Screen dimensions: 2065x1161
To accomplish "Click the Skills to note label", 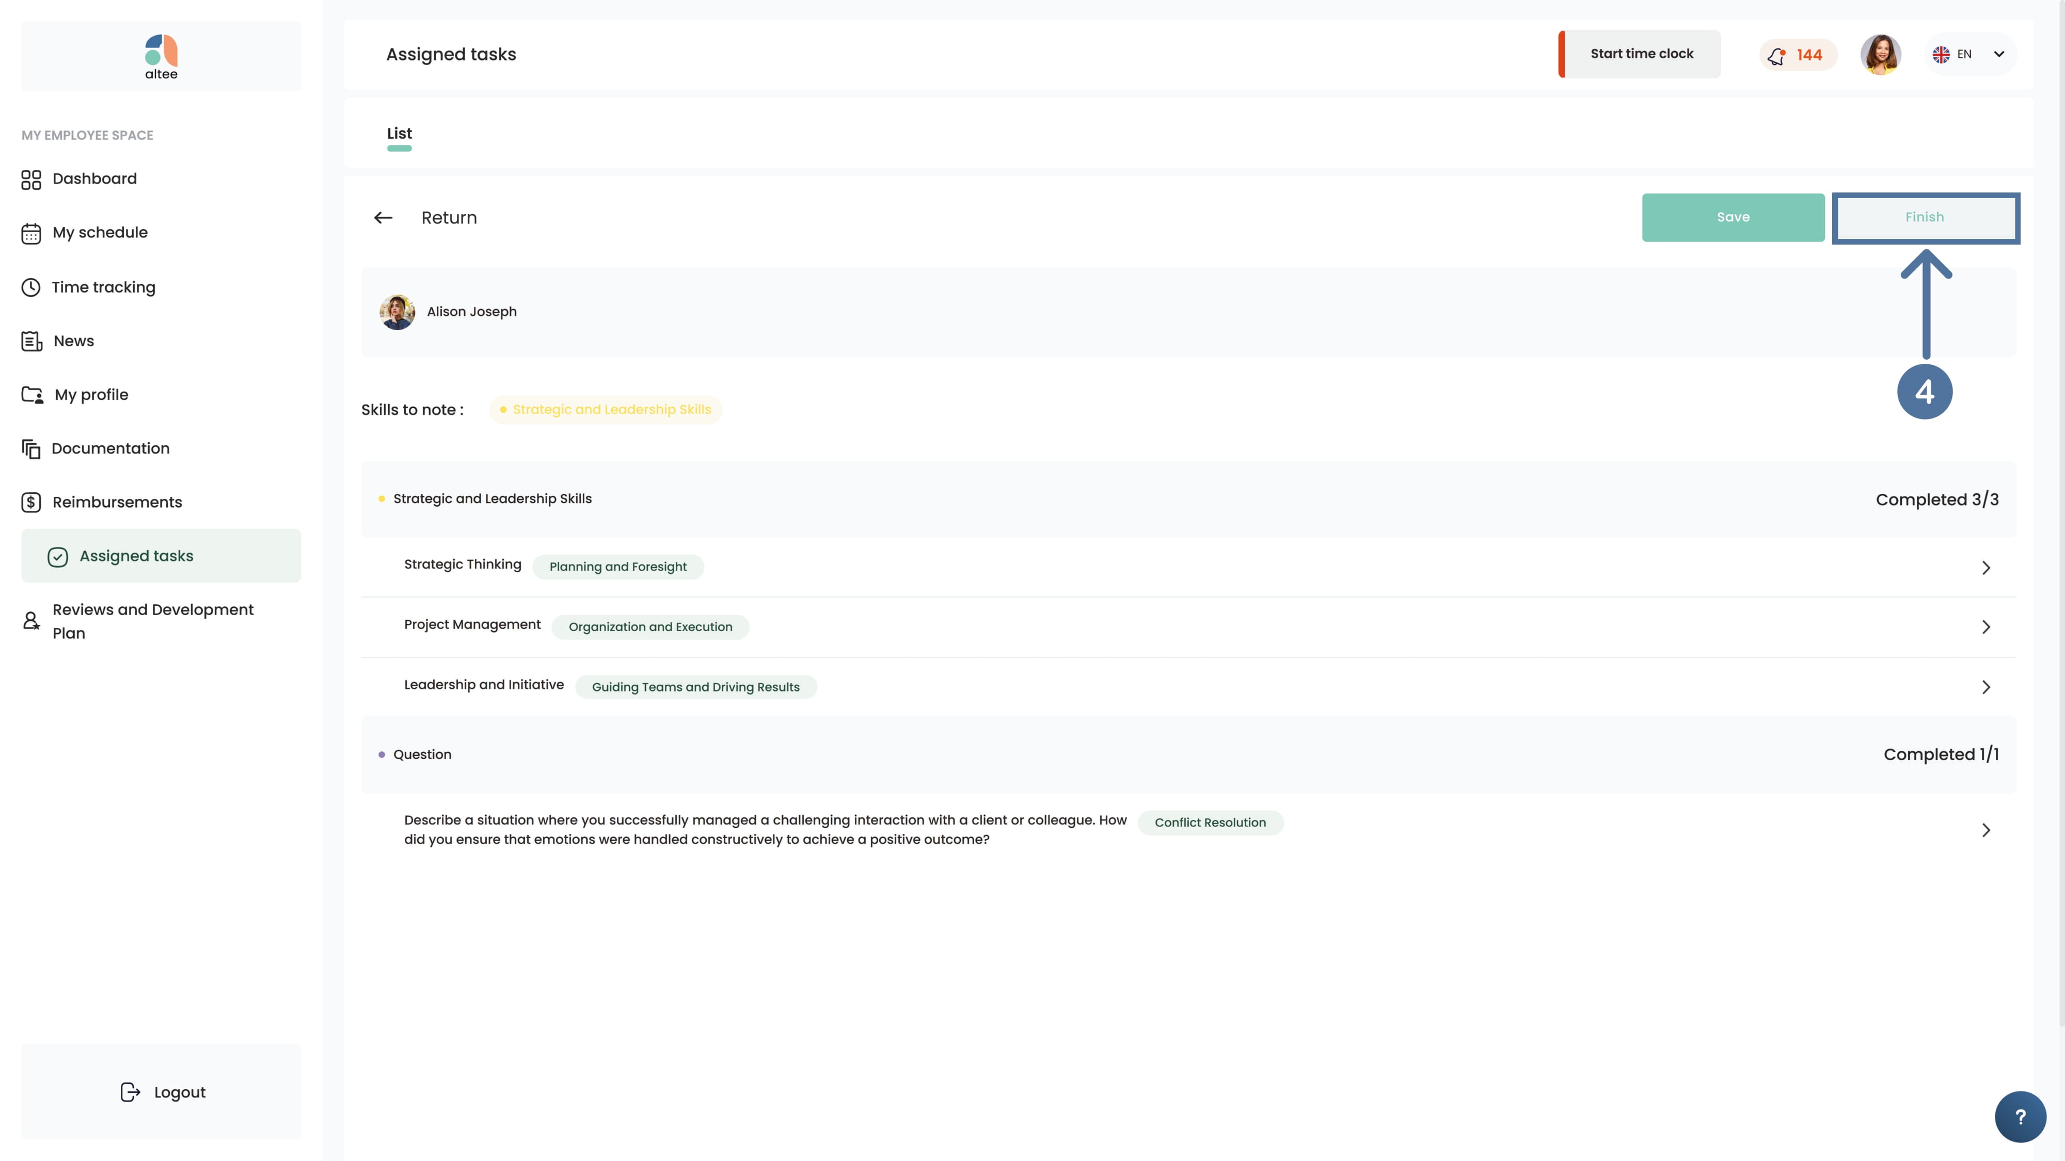I will (x=412, y=410).
